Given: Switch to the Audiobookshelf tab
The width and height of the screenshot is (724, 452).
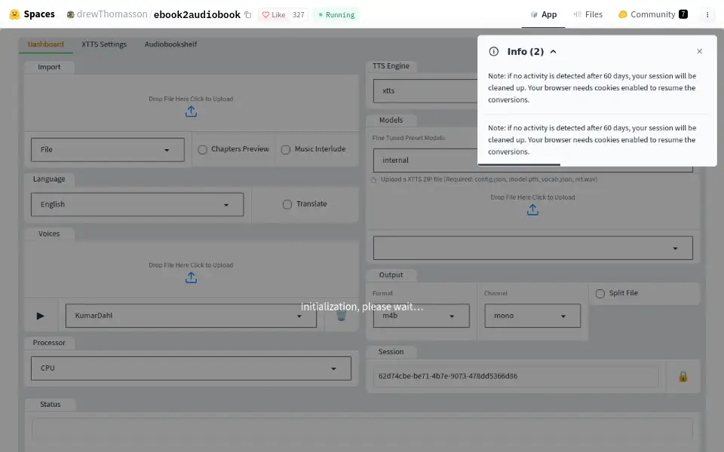Looking at the screenshot, I should (x=170, y=44).
